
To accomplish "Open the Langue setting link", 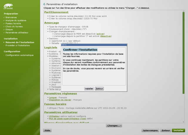I will click(53, 97).
